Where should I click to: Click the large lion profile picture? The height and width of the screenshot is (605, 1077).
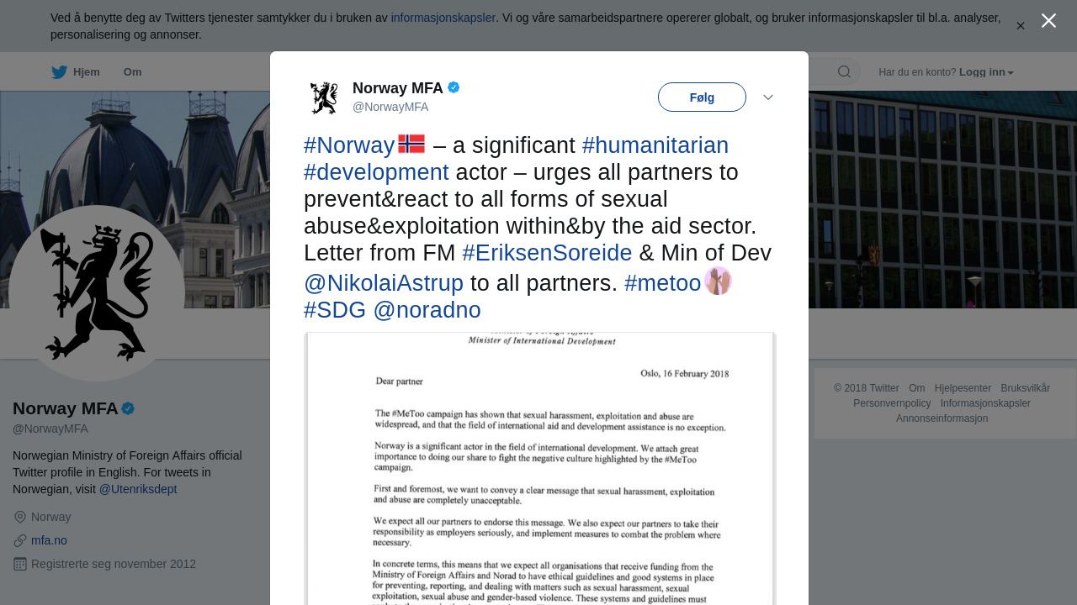click(x=97, y=293)
